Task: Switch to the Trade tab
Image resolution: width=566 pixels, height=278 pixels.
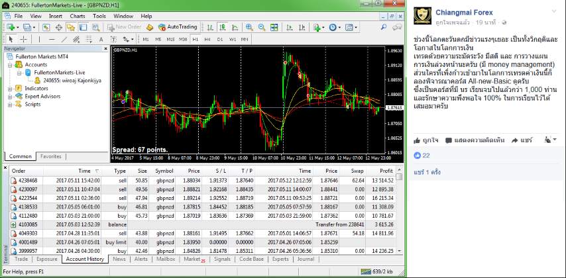Action: pos(21,259)
